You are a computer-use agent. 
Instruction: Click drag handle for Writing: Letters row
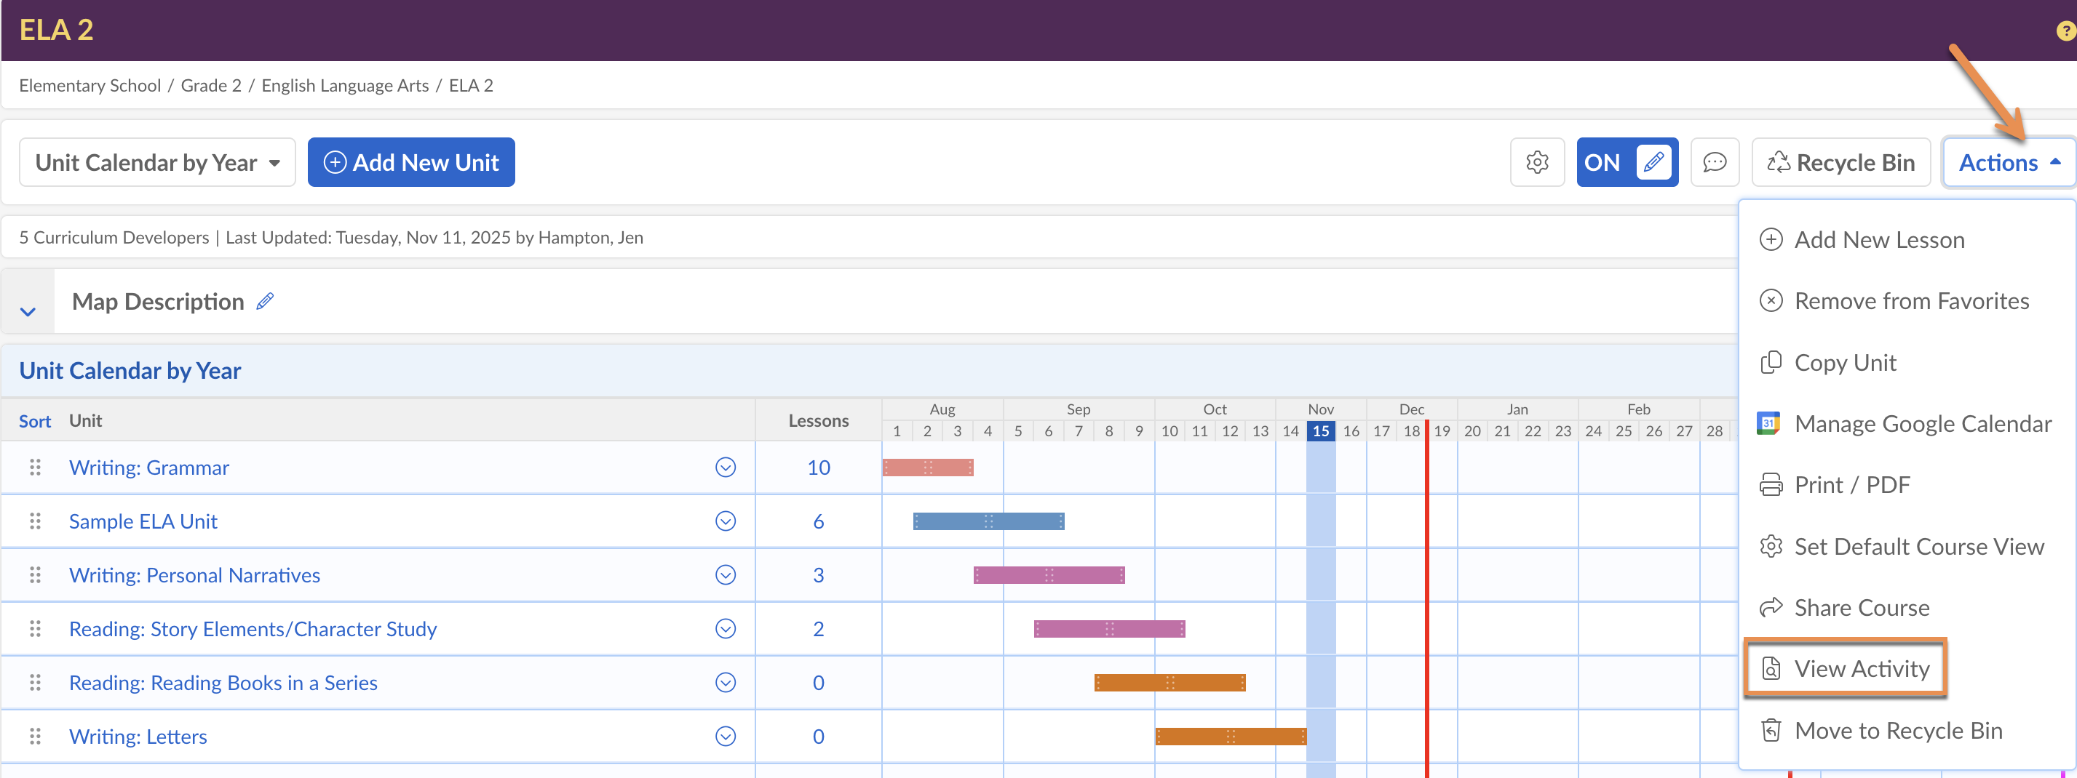[36, 736]
